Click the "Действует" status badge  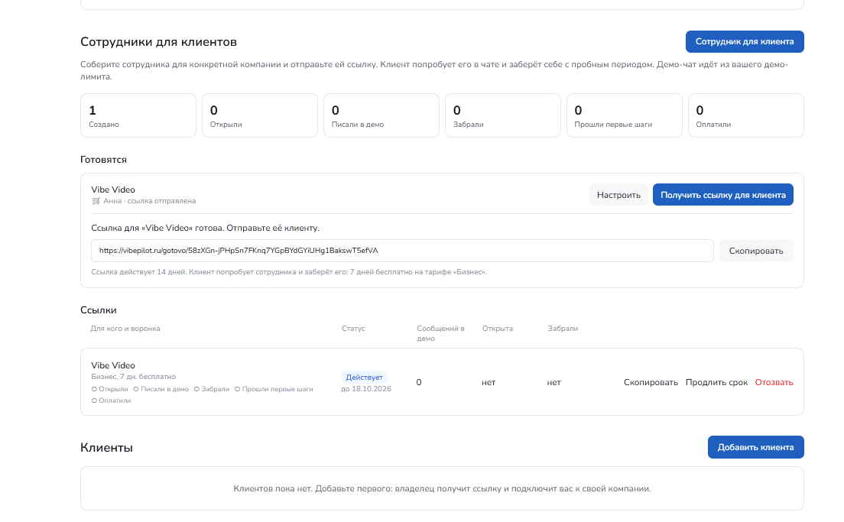click(x=364, y=378)
